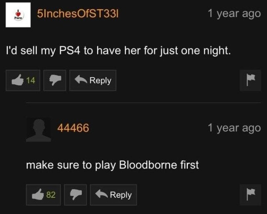Like the 5InchesOfST33l comment with thumbs up
The width and height of the screenshot is (267, 214).
(23, 80)
